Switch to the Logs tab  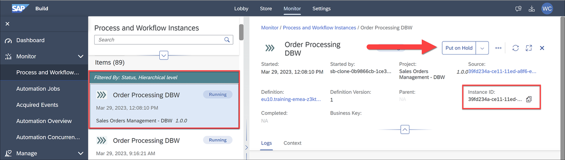(x=266, y=143)
